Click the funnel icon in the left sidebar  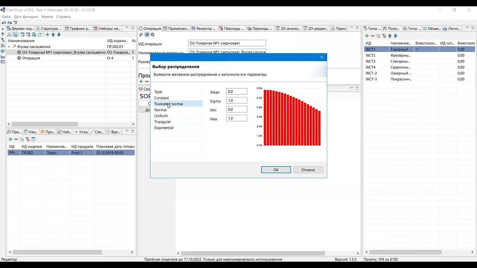click(3, 35)
